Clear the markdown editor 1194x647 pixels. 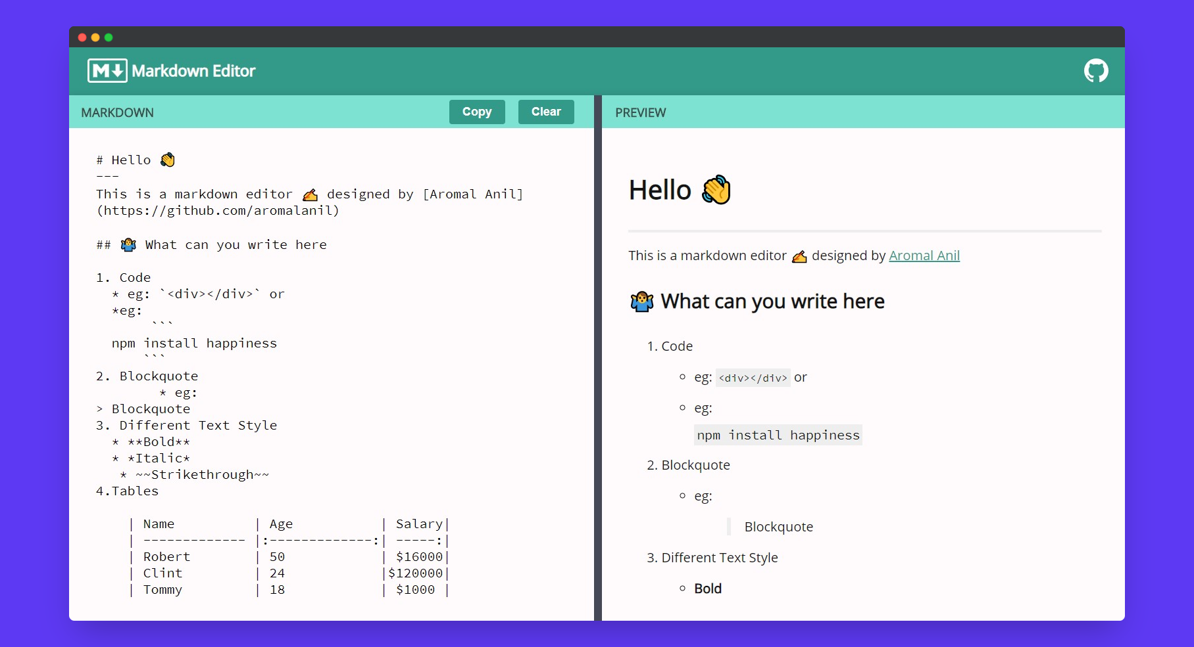(x=546, y=112)
